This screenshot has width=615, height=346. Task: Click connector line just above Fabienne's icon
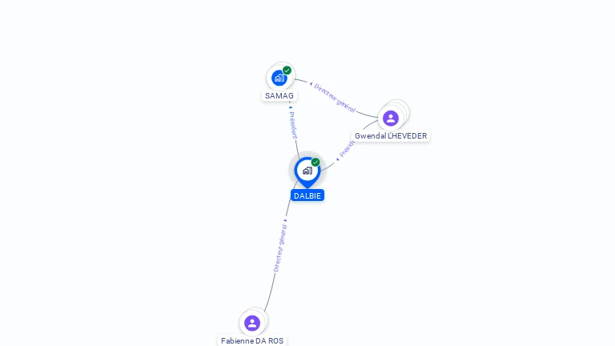point(267,304)
